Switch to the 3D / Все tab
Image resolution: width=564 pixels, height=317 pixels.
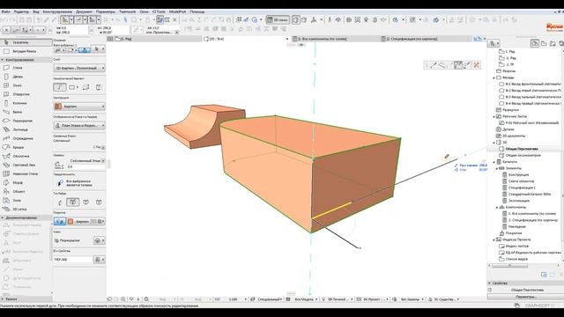tap(246, 39)
